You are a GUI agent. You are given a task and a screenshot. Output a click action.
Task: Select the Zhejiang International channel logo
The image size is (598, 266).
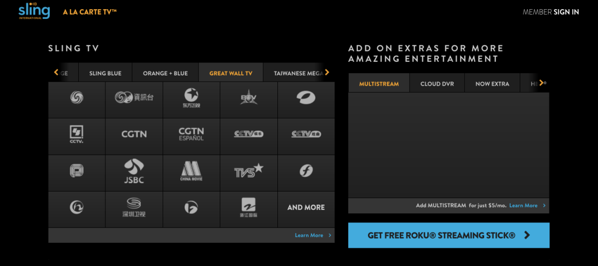(x=248, y=207)
